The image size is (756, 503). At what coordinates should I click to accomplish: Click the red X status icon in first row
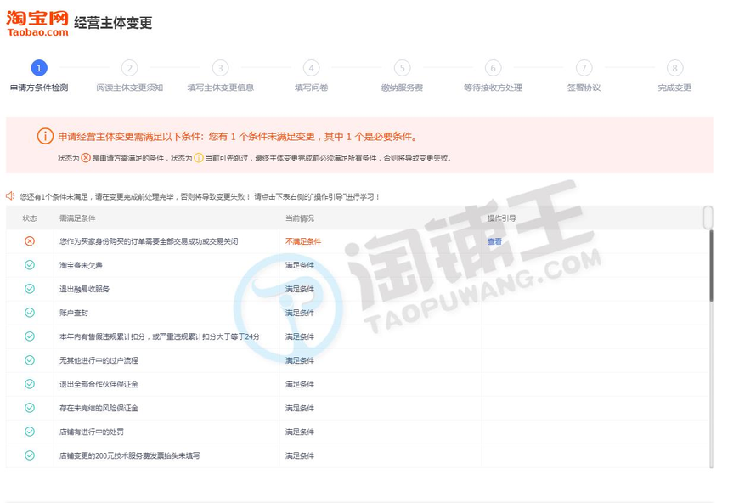pos(30,241)
